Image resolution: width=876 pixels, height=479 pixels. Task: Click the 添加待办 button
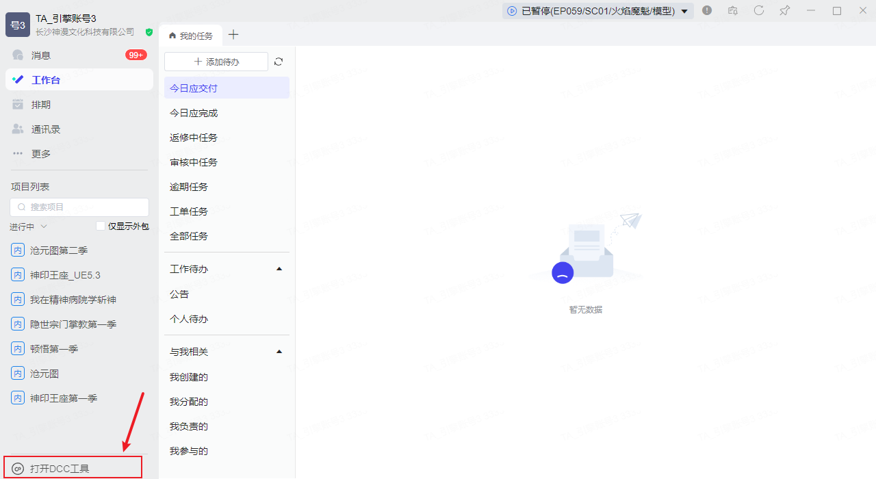tap(216, 62)
